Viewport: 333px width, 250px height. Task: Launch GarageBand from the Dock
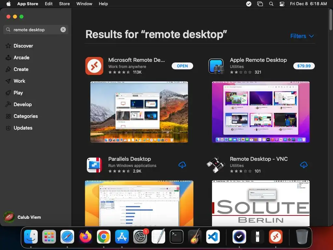click(x=195, y=237)
